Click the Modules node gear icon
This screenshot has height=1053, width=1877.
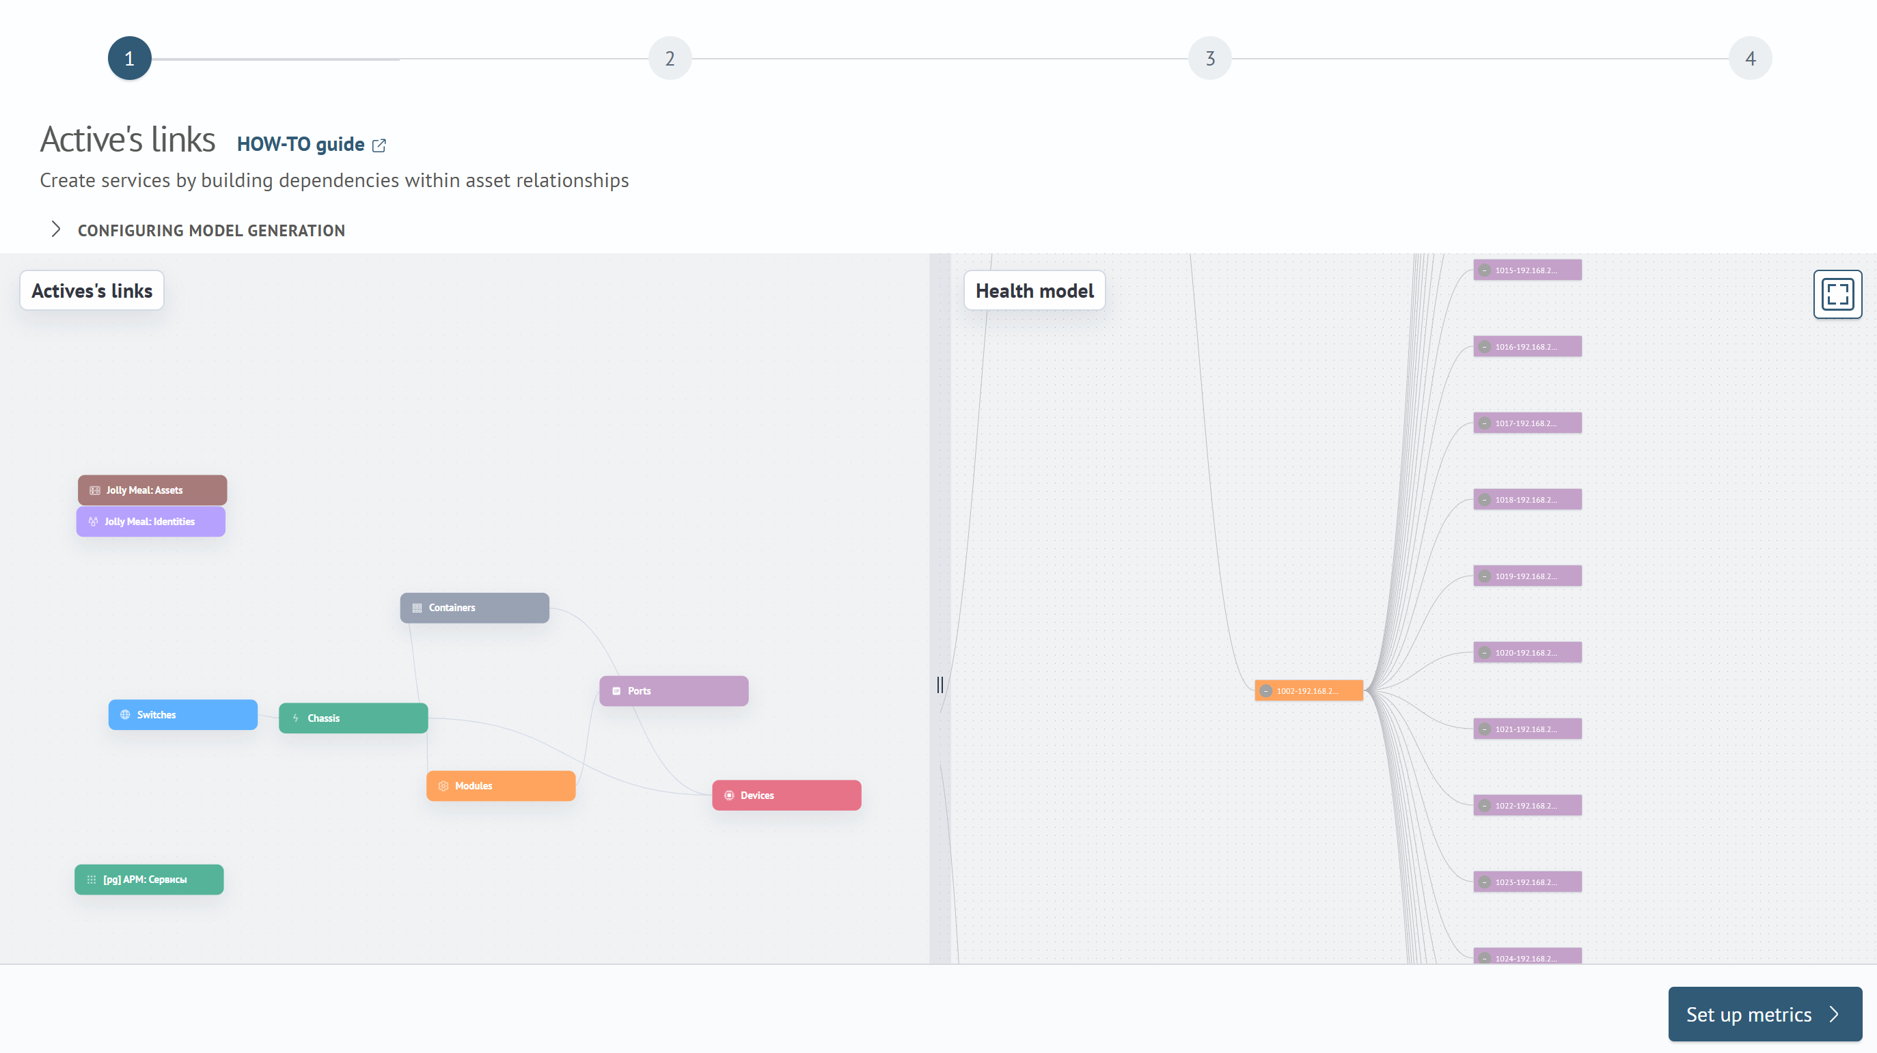[443, 786]
